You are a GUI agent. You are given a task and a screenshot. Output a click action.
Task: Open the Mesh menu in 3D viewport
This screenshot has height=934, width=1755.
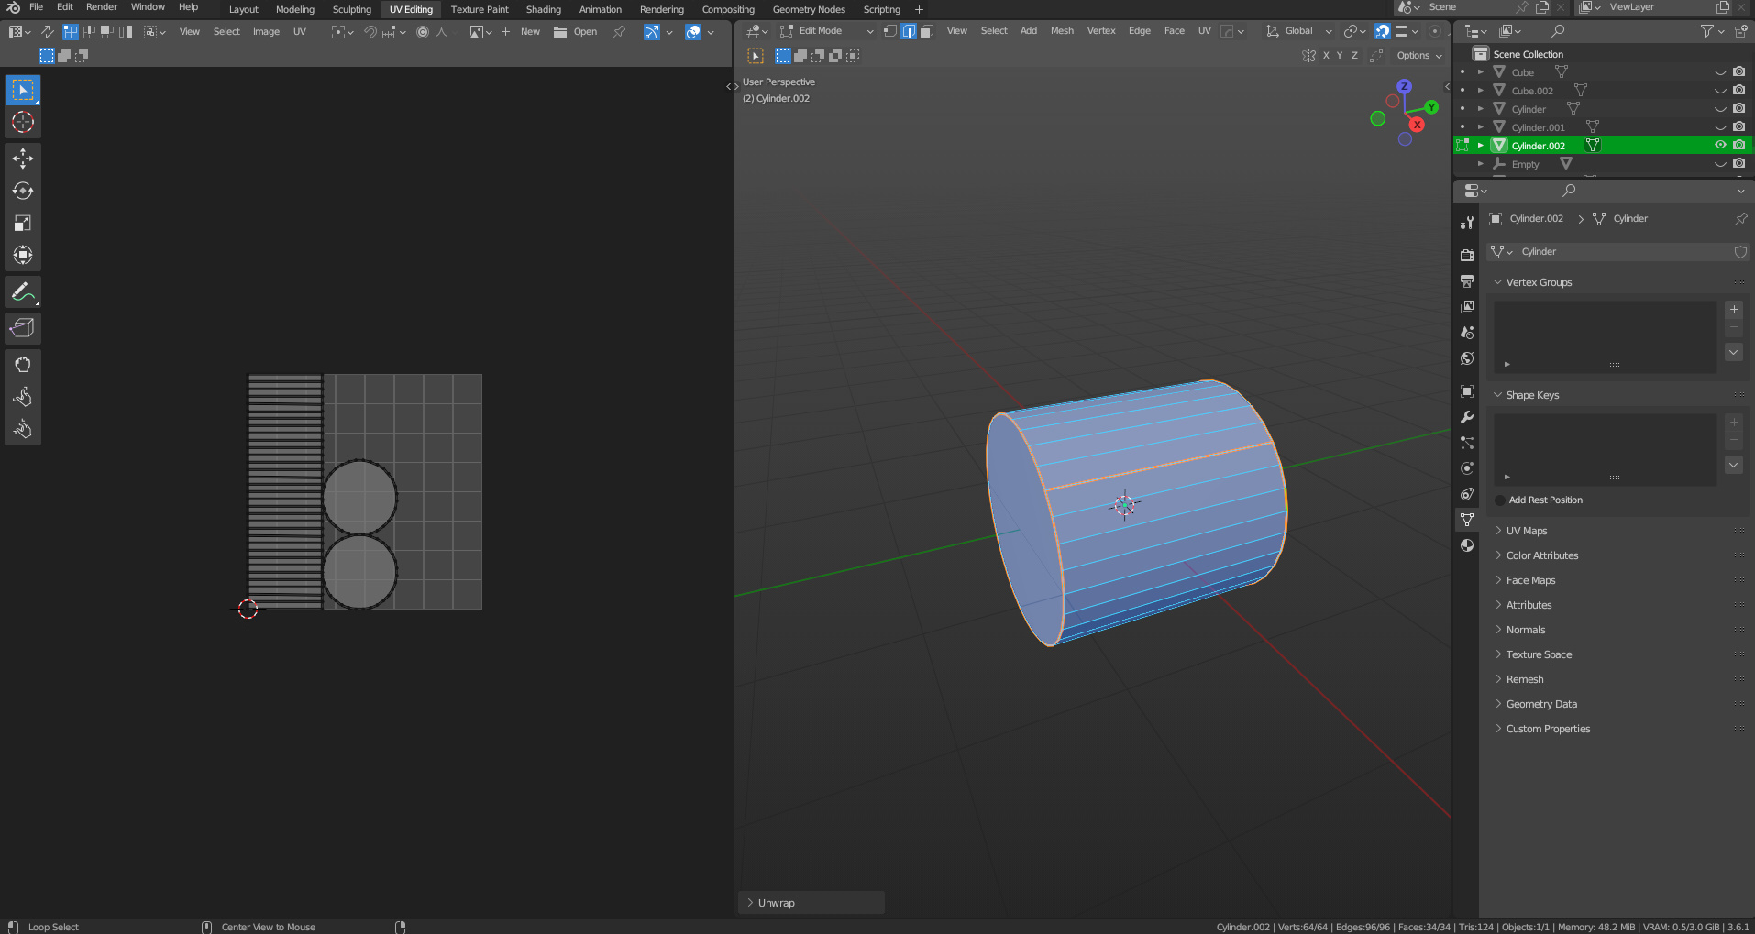click(x=1062, y=31)
